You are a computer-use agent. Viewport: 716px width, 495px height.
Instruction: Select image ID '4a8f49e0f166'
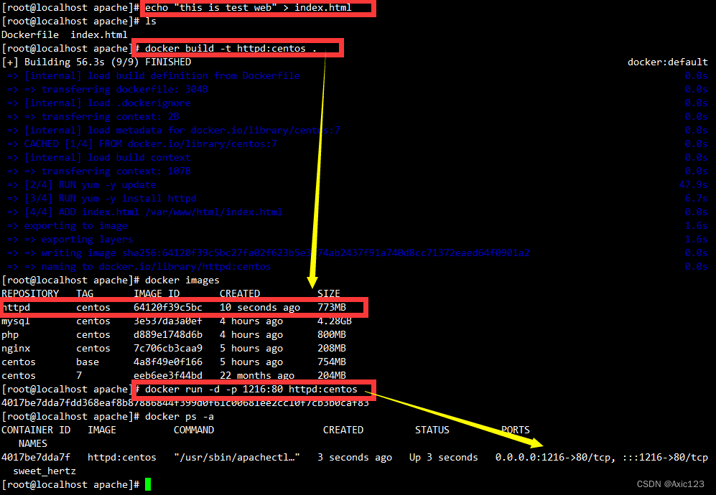(x=168, y=362)
